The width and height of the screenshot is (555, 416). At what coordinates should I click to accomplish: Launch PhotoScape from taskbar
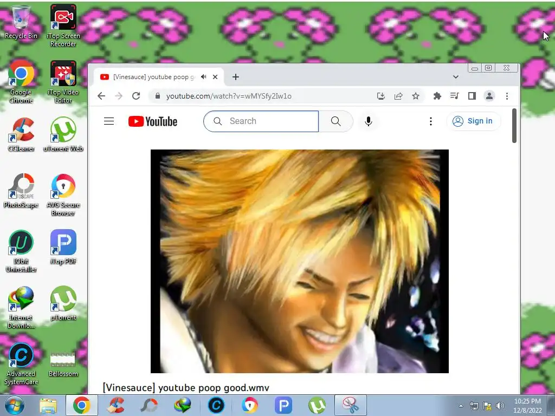point(149,405)
